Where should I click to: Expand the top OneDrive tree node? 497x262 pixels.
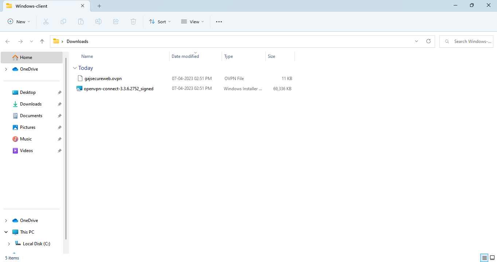click(x=6, y=69)
